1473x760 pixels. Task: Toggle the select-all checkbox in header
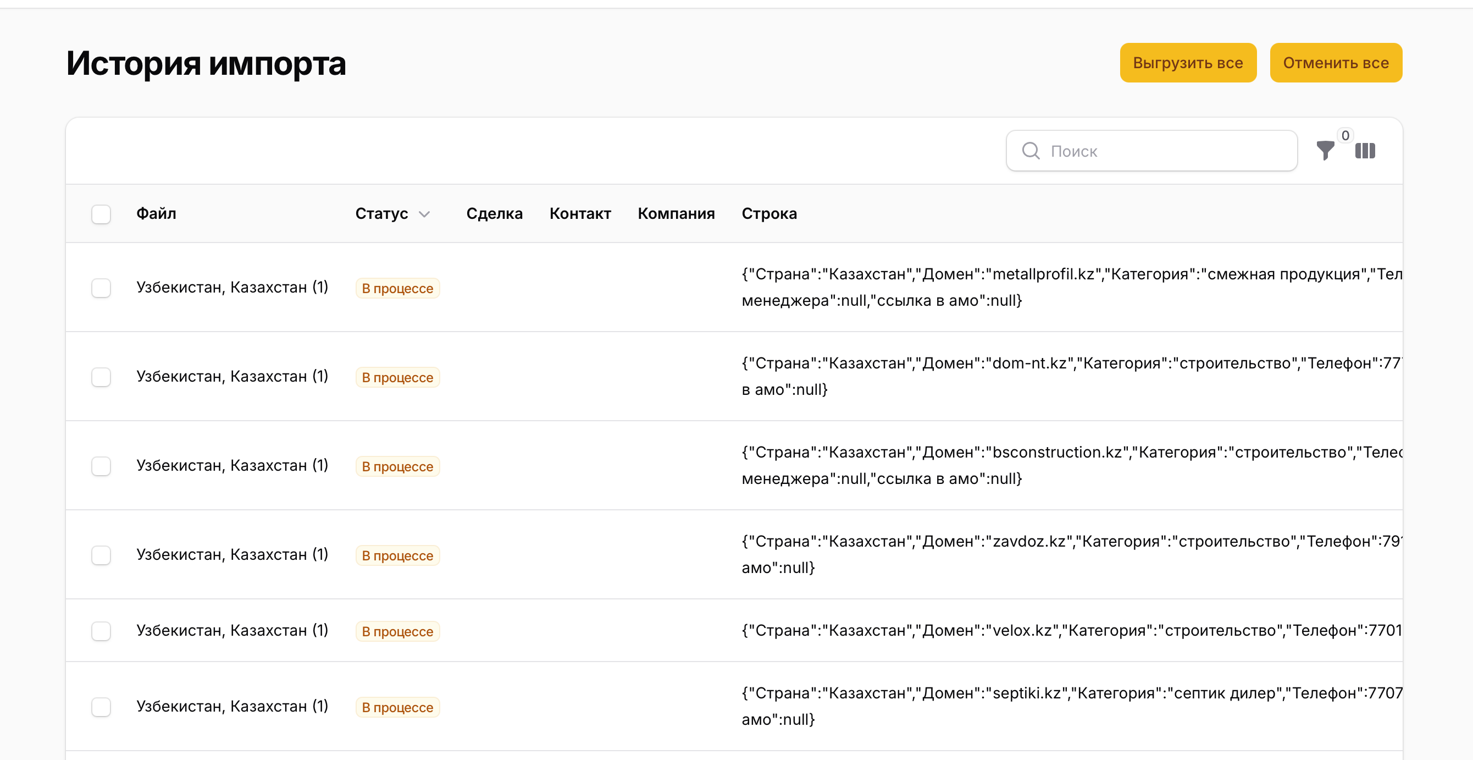(x=101, y=214)
